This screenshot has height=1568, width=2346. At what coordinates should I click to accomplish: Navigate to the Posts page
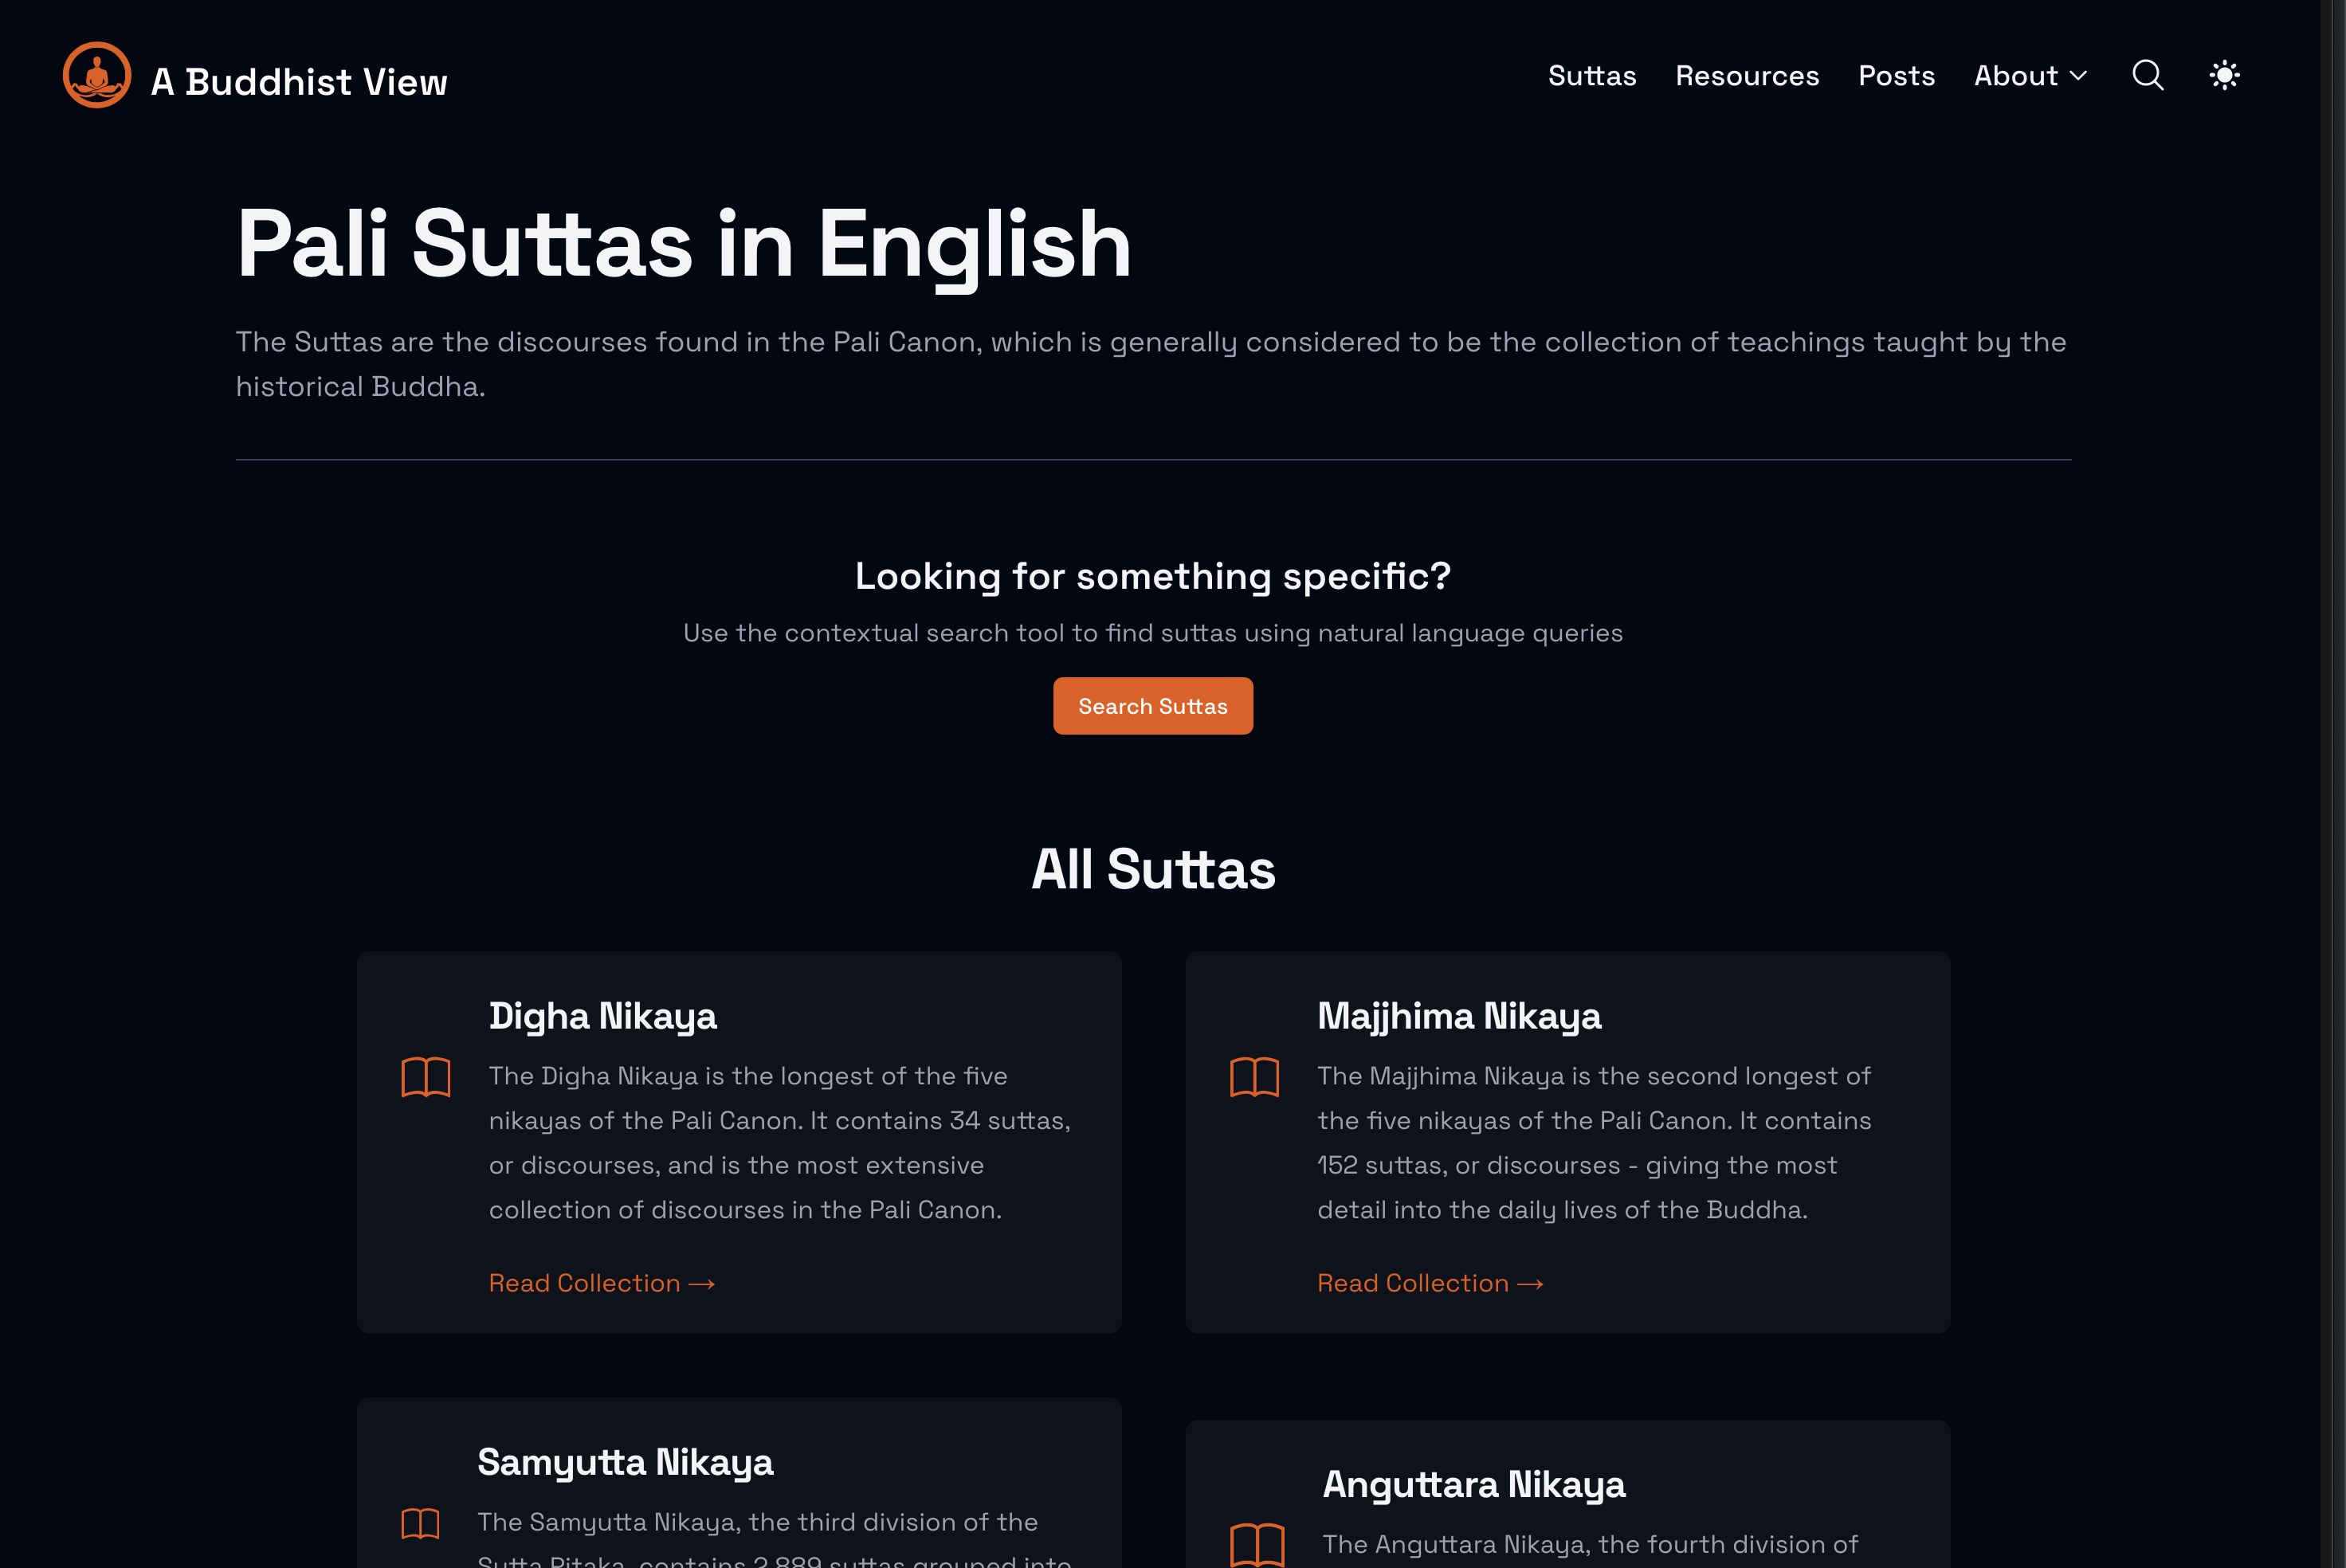1896,75
